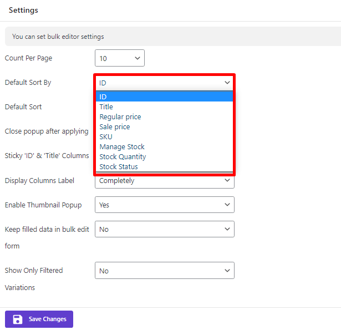Expand the Enable Thumbnail Popup dropdown
The width and height of the screenshot is (341, 330).
tap(165, 205)
